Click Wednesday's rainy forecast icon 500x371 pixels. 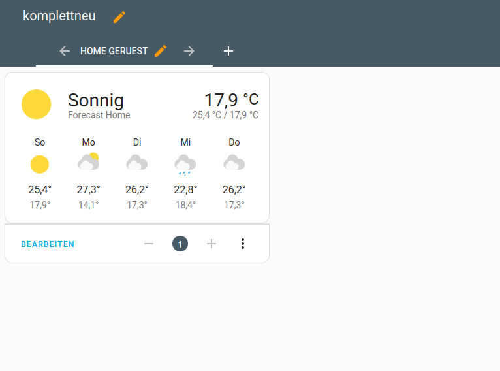[x=185, y=164]
